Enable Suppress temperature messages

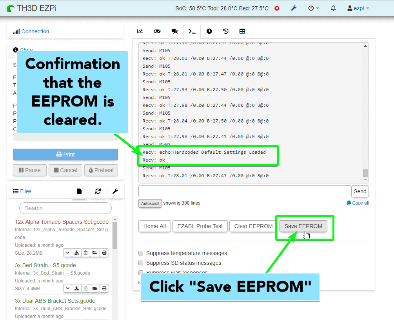pyautogui.click(x=141, y=253)
